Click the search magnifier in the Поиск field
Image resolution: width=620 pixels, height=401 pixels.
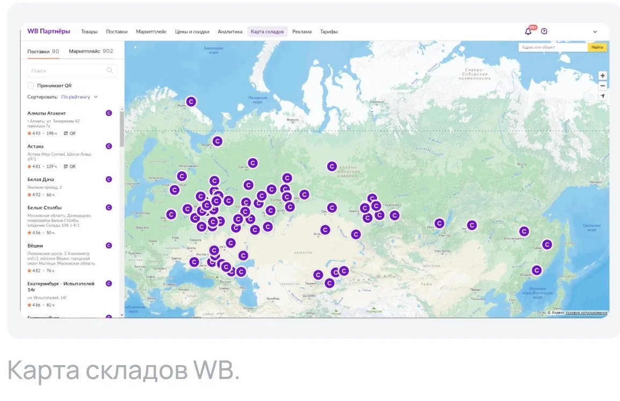(x=110, y=70)
